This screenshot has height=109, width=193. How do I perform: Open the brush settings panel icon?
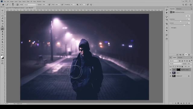17,5
